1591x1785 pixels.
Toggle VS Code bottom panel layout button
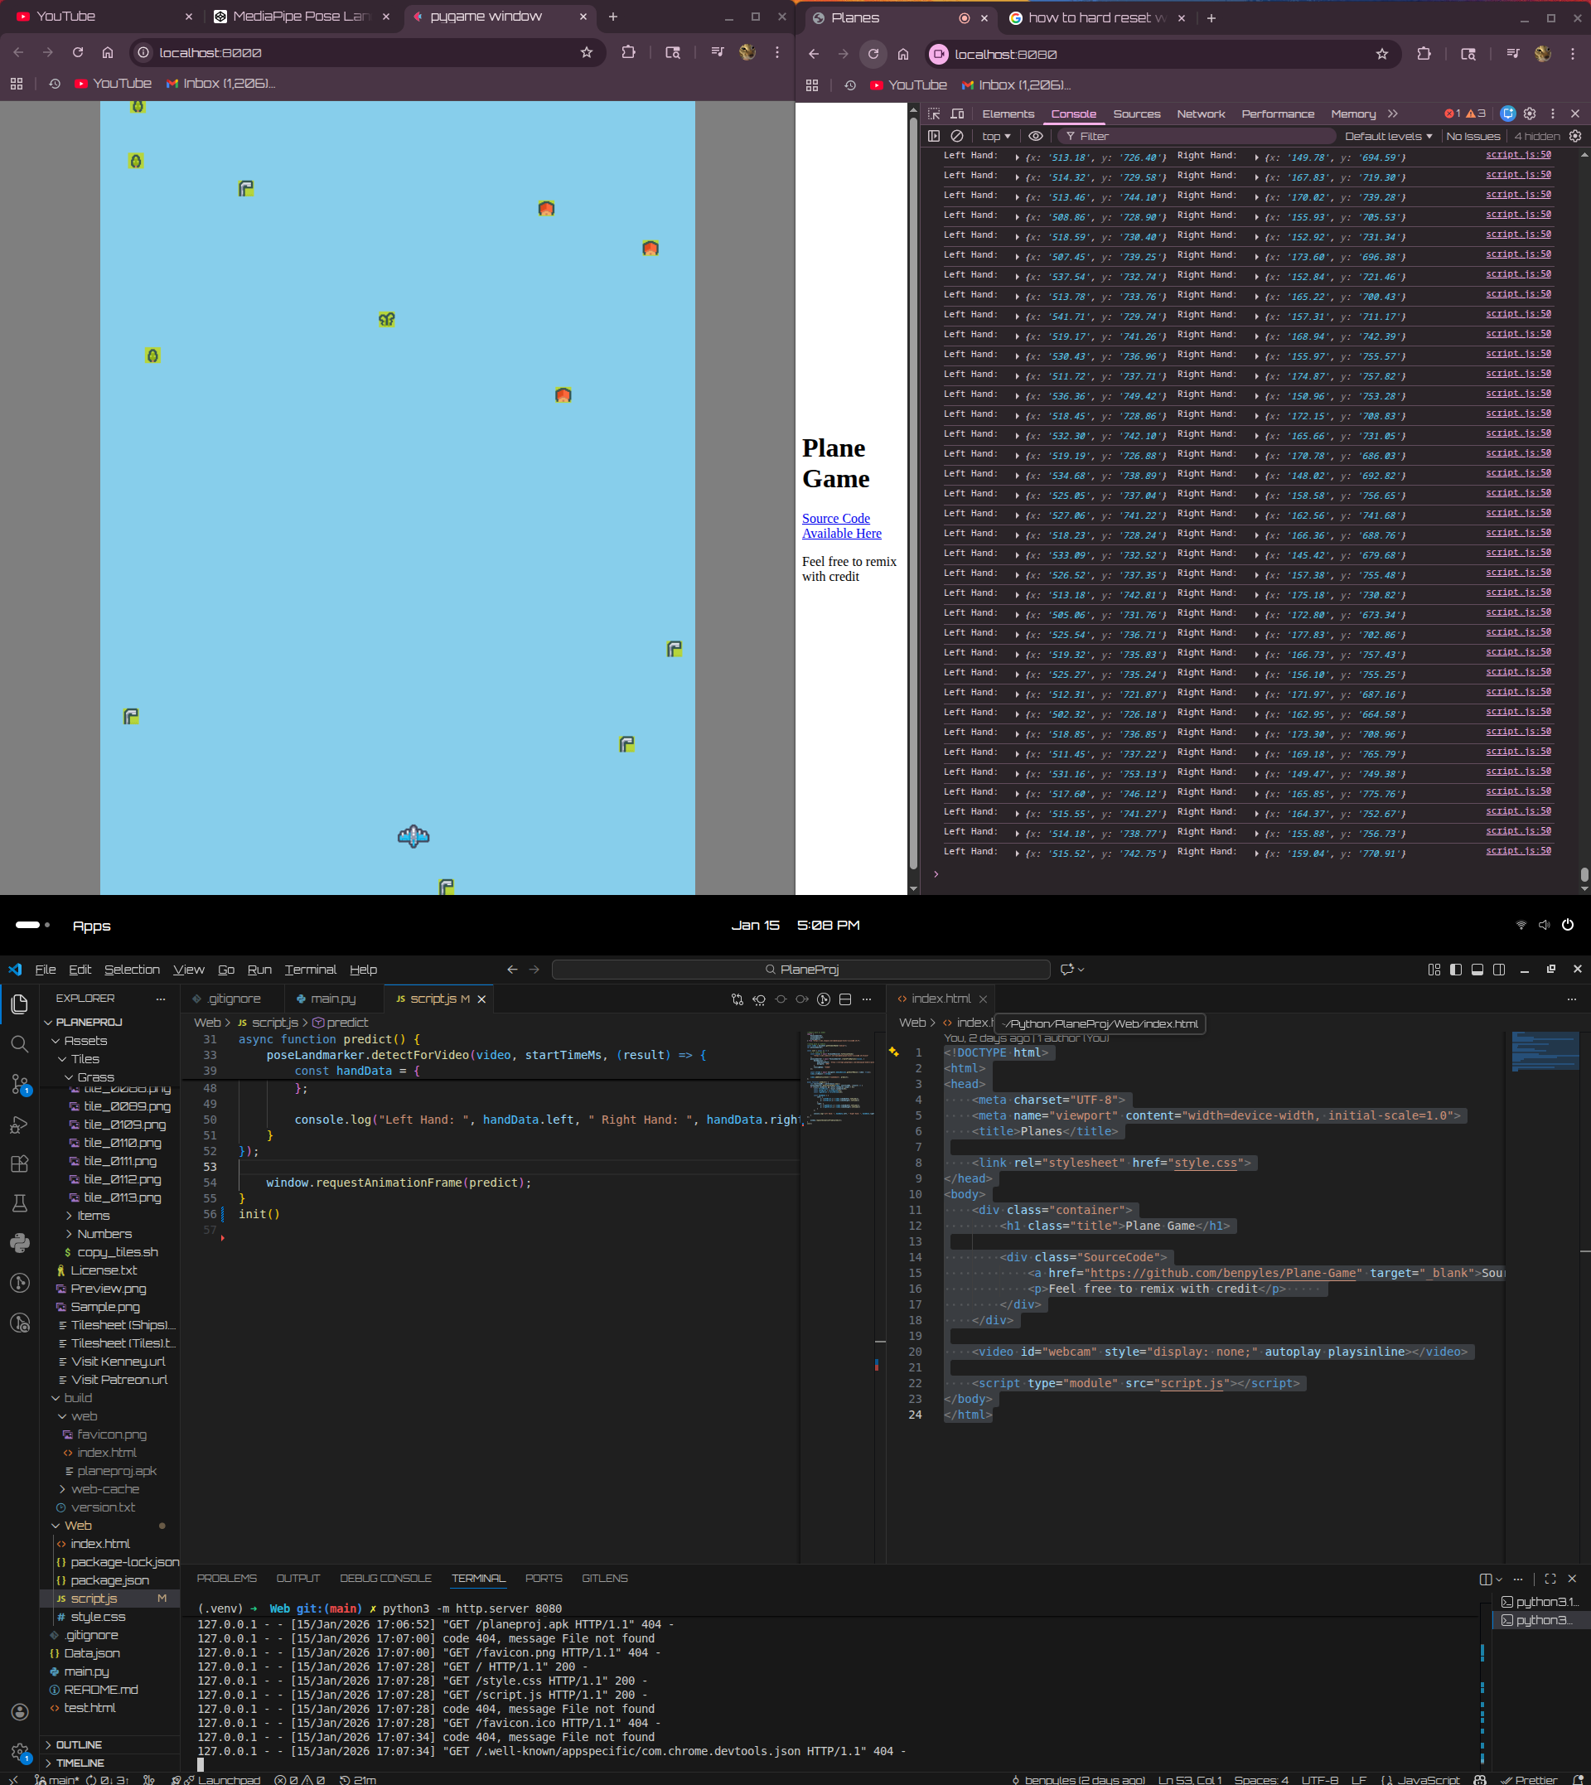[1477, 970]
